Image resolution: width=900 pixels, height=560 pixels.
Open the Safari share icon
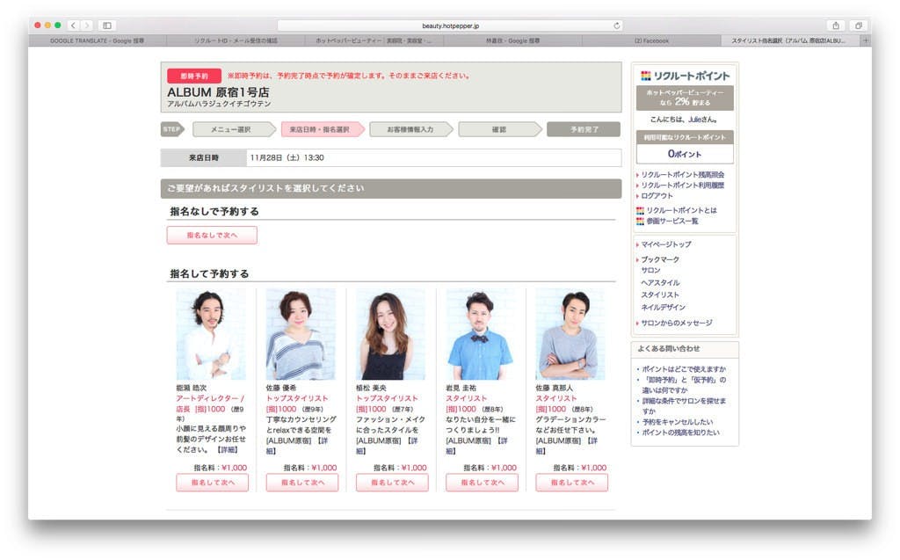point(836,25)
